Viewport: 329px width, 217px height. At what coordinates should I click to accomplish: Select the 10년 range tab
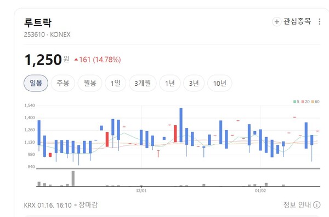219,83
